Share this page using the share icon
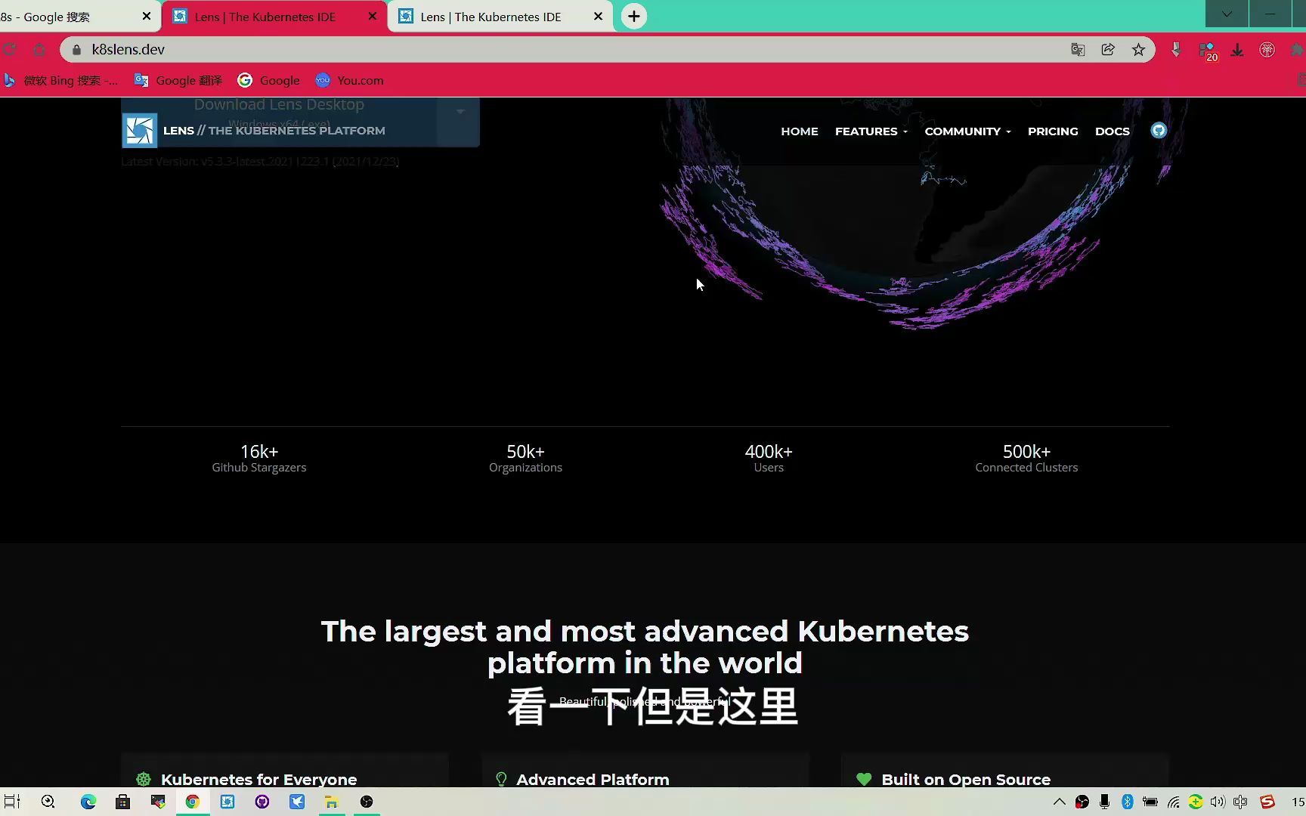 coord(1108,50)
